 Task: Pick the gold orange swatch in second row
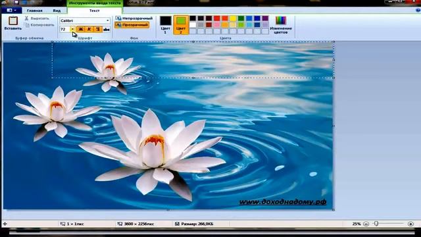click(x=225, y=25)
